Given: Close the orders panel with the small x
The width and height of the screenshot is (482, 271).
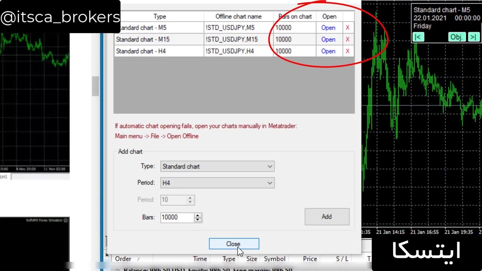Looking at the screenshot, I should (107, 256).
